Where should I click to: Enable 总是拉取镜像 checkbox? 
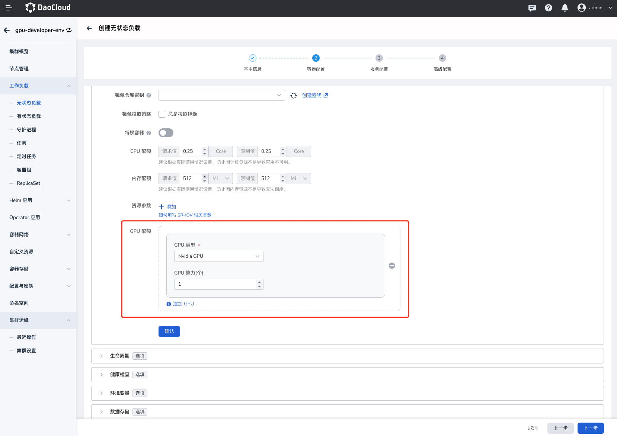(x=162, y=114)
